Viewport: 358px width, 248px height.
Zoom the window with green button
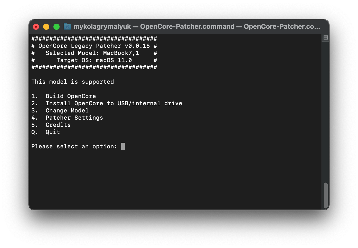[56, 27]
